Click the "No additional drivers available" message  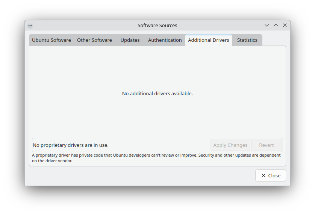157,93
